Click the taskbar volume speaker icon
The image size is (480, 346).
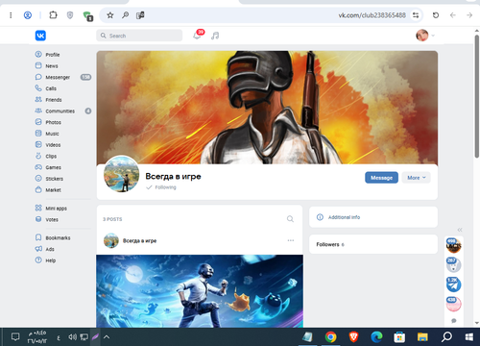72,336
